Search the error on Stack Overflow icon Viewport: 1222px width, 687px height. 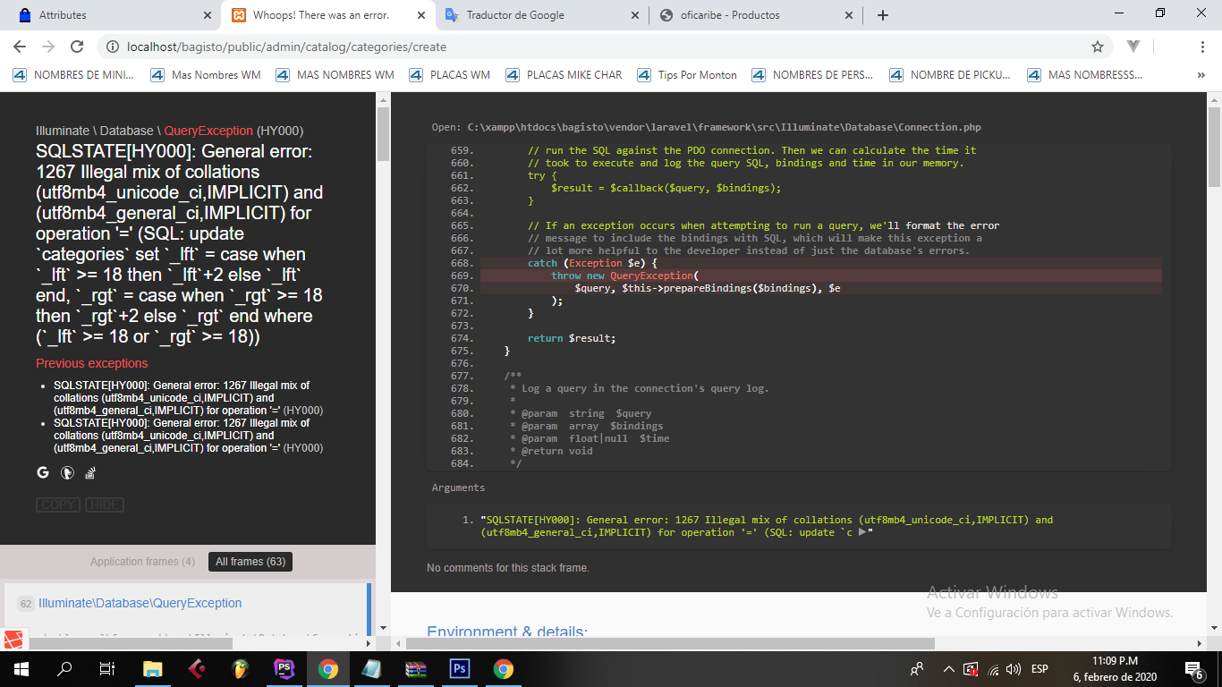90,473
